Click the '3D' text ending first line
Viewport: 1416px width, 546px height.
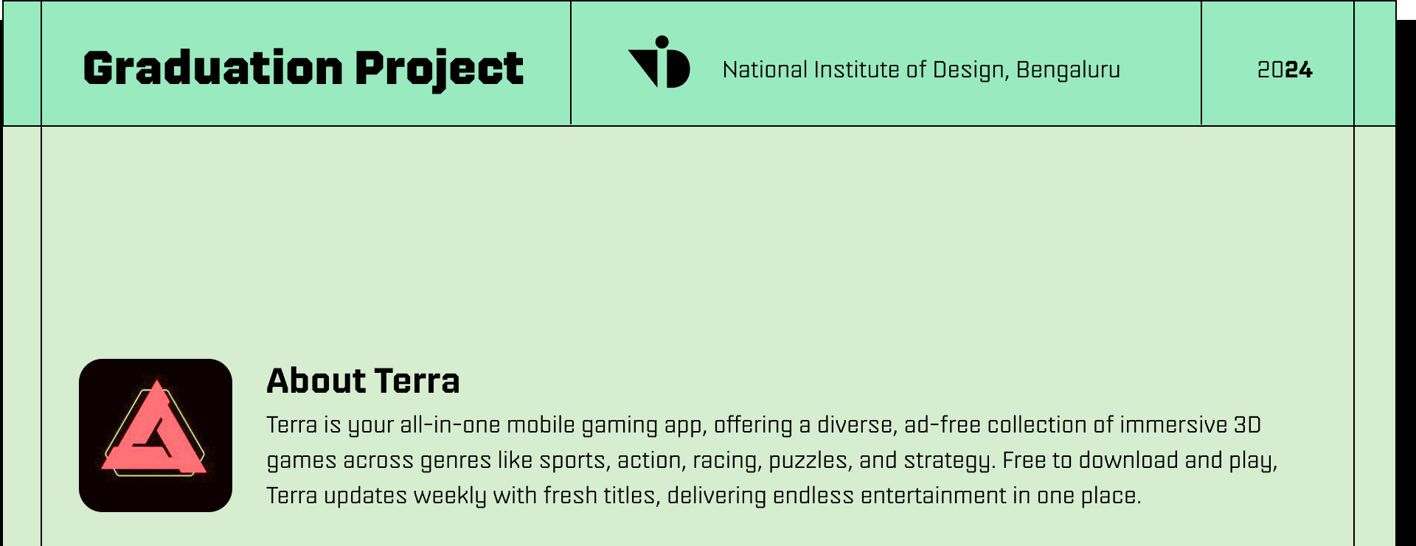1247,424
